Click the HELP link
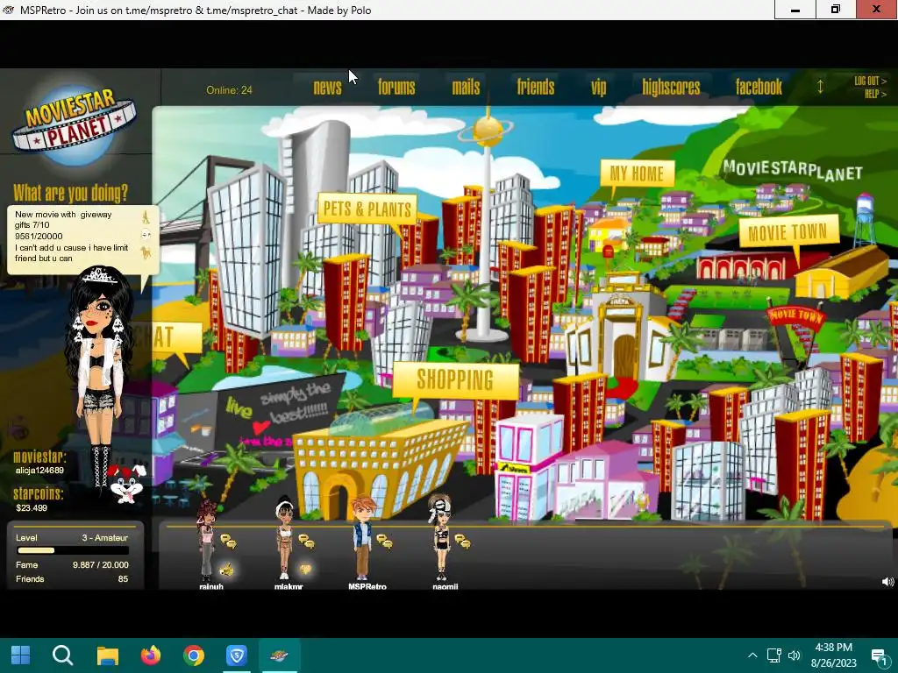 [875, 94]
